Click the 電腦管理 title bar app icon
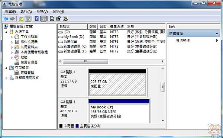Viewport: 223px width, 138px height. pyautogui.click(x=4, y=4)
